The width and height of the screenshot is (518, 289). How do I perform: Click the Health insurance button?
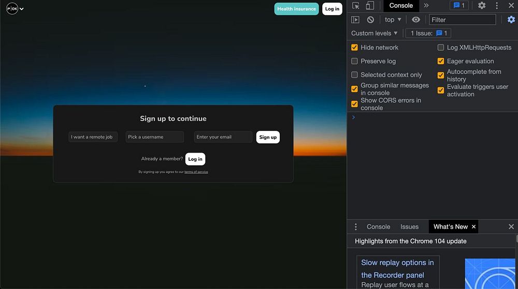pos(296,9)
